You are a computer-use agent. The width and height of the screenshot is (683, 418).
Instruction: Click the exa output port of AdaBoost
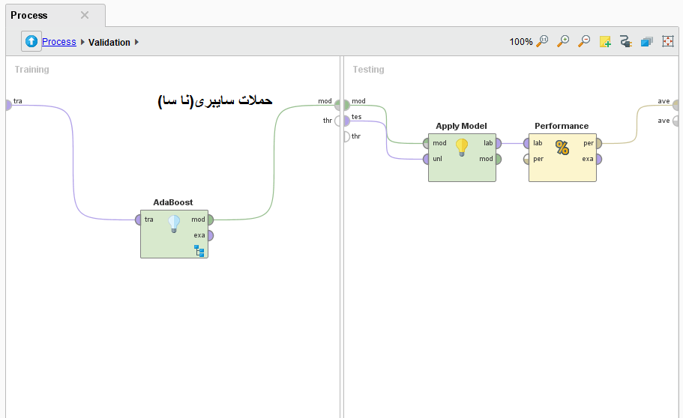pos(210,235)
